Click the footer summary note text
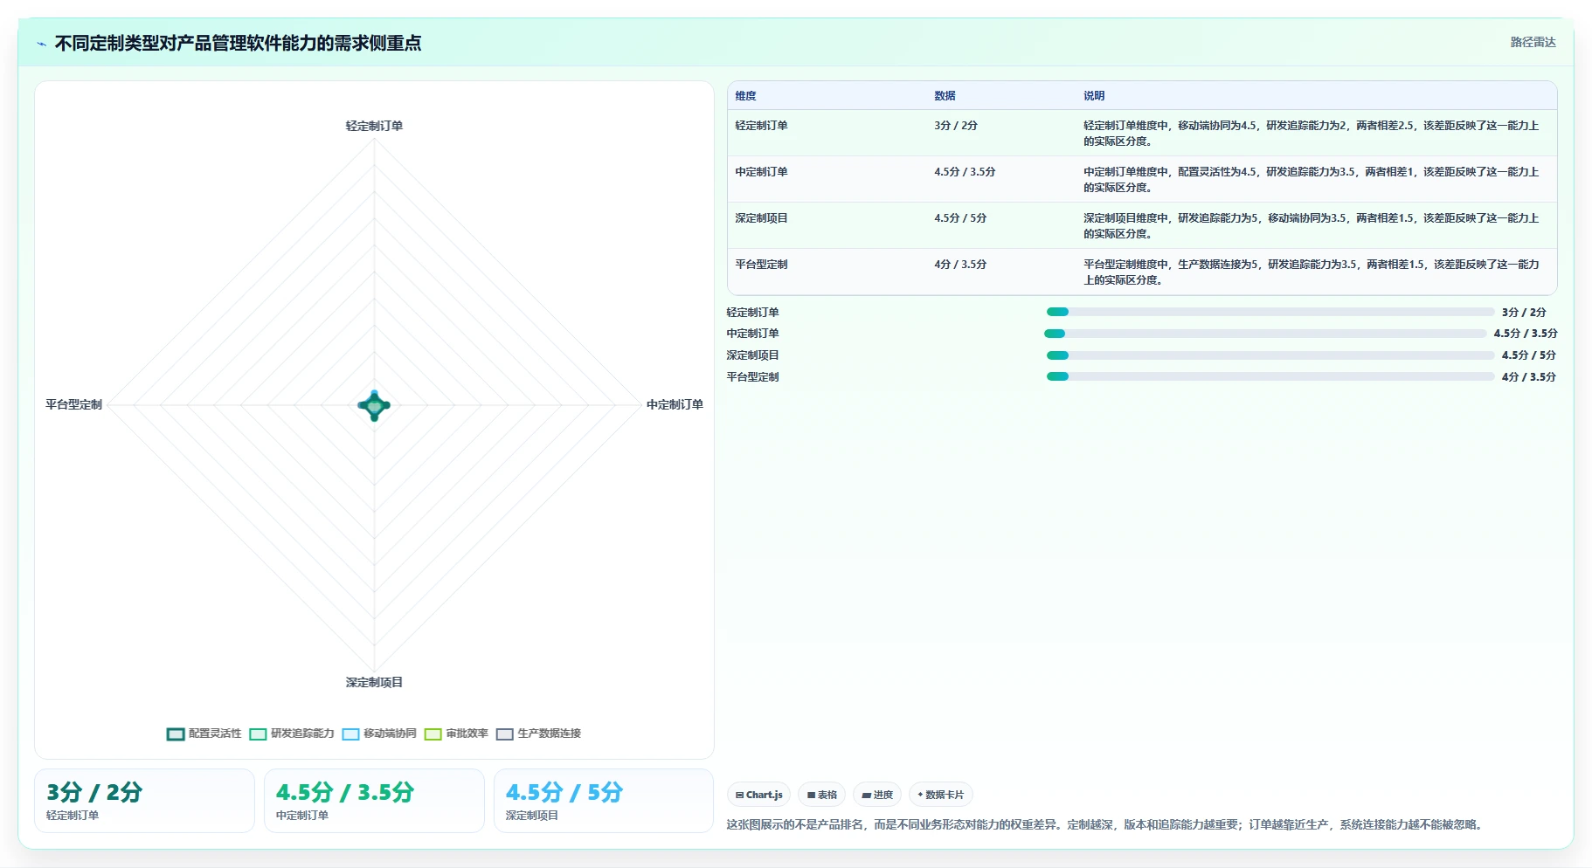 pos(1106,824)
